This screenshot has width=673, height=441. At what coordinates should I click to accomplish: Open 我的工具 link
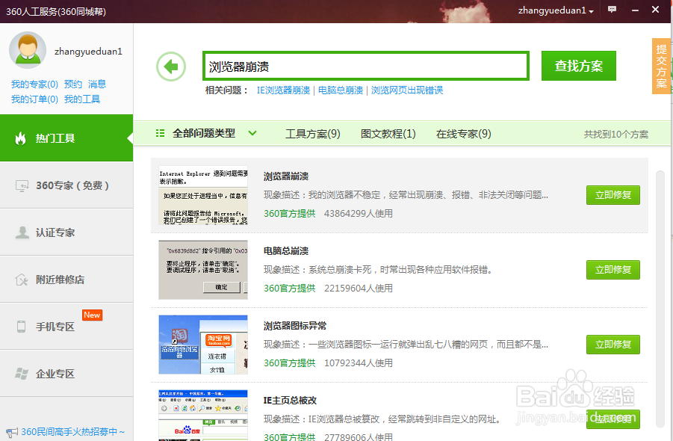point(82,99)
